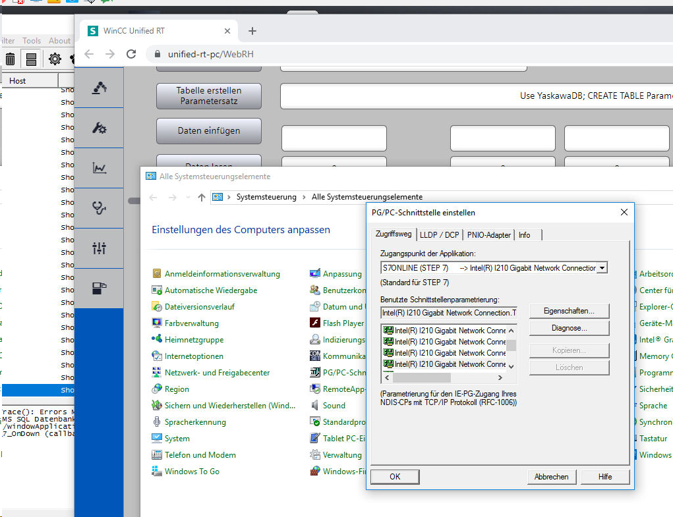Image resolution: width=673 pixels, height=517 pixels.
Task: Click the trash can icon in the left toolbar
Action: (x=11, y=59)
